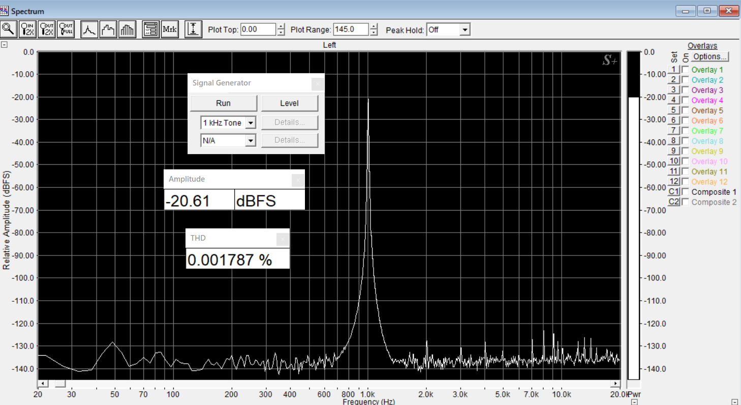Click the frequency scrollbar right arrow
741x405 pixels.
coord(616,384)
